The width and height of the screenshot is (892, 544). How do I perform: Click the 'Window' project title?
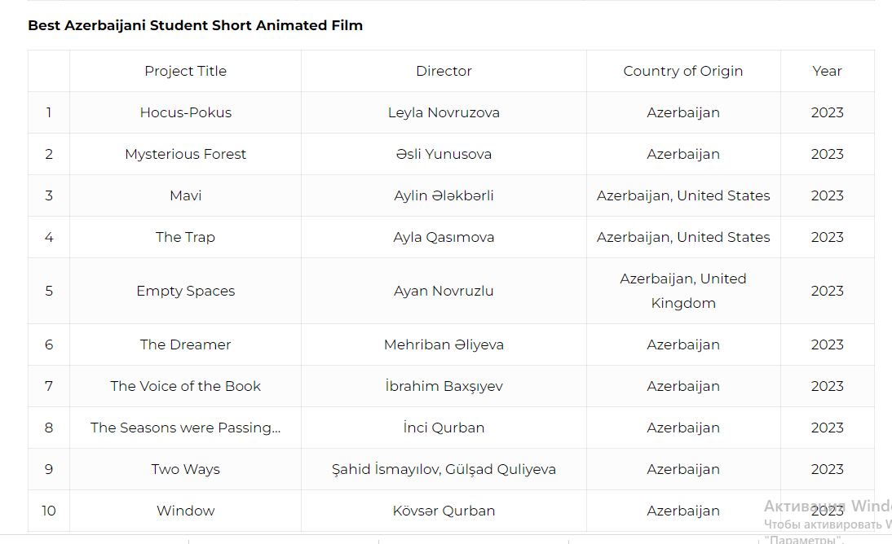[185, 511]
